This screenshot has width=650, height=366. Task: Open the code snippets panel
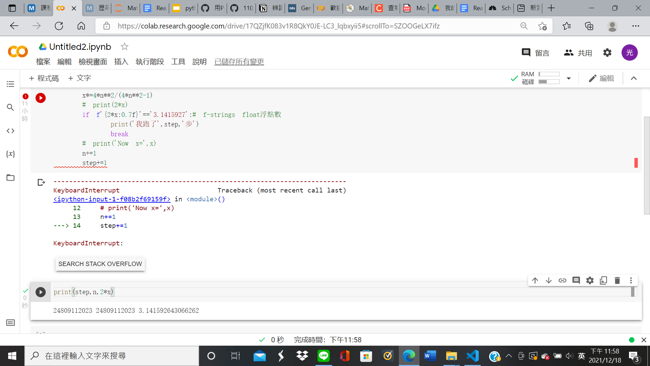point(10,130)
